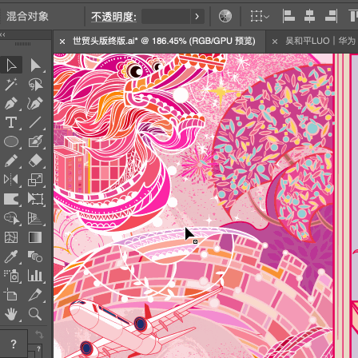Expand the opacity slider arrow

tap(197, 17)
